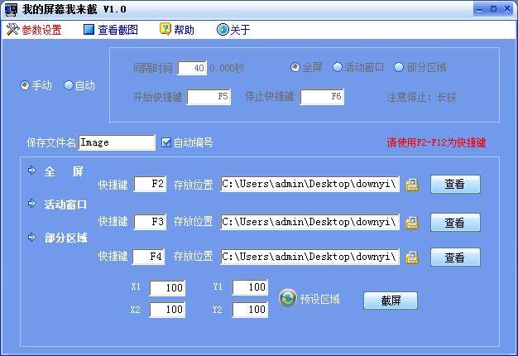Click the storage path field in F4 row

coord(309,257)
